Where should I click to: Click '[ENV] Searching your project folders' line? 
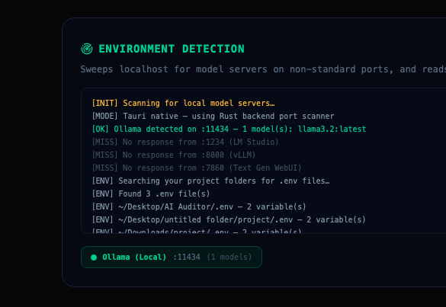[x=210, y=181]
